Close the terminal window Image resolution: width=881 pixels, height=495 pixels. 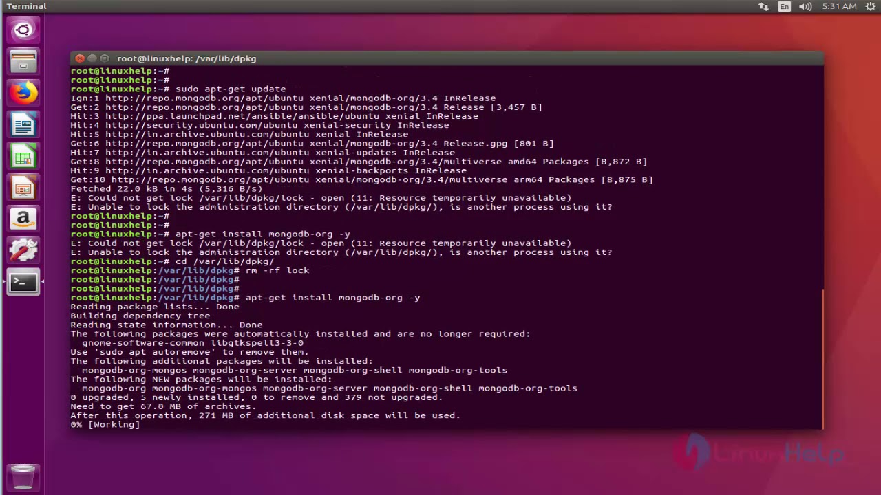(80, 58)
